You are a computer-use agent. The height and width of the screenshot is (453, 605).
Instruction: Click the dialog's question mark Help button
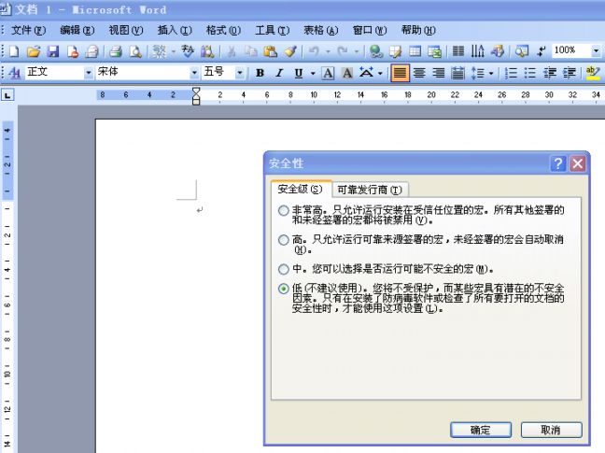[558, 163]
